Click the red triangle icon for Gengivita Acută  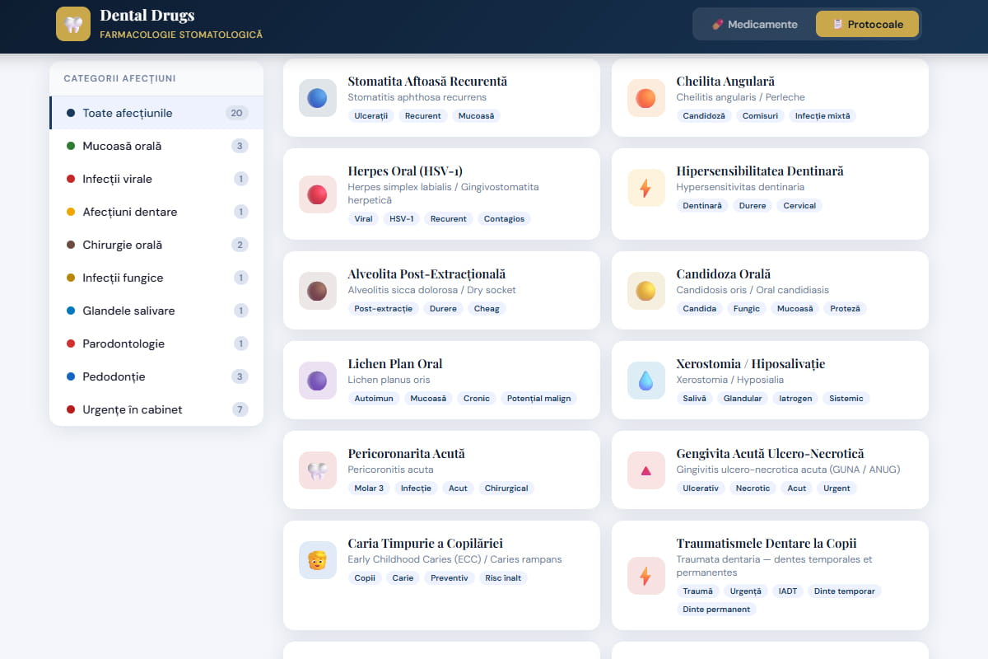point(645,470)
